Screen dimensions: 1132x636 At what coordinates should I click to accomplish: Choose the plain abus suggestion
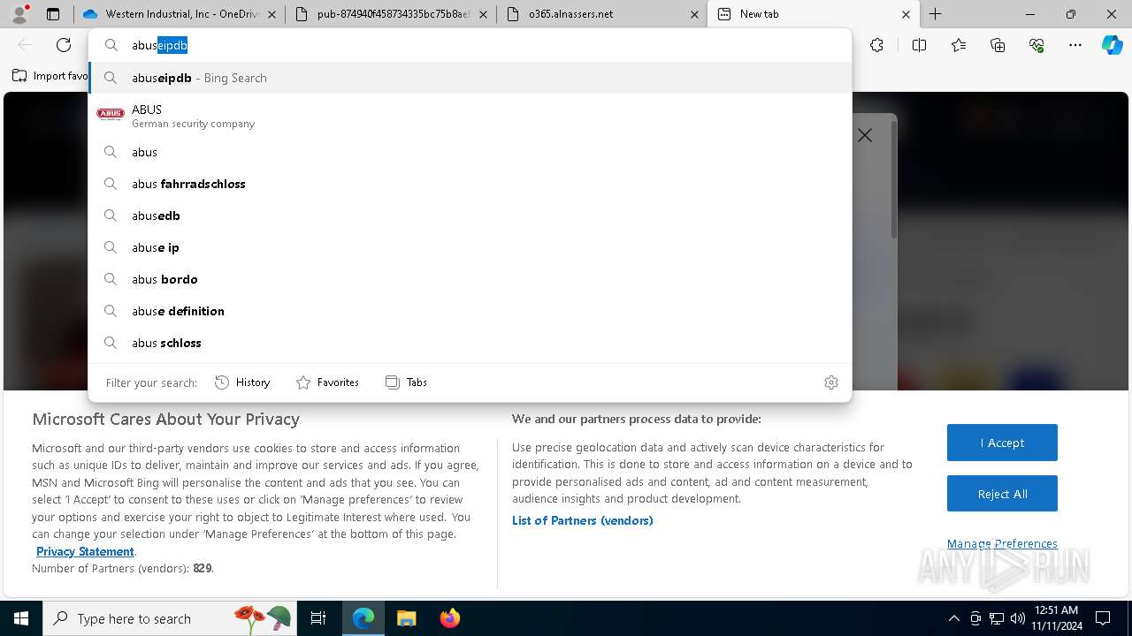(x=470, y=152)
